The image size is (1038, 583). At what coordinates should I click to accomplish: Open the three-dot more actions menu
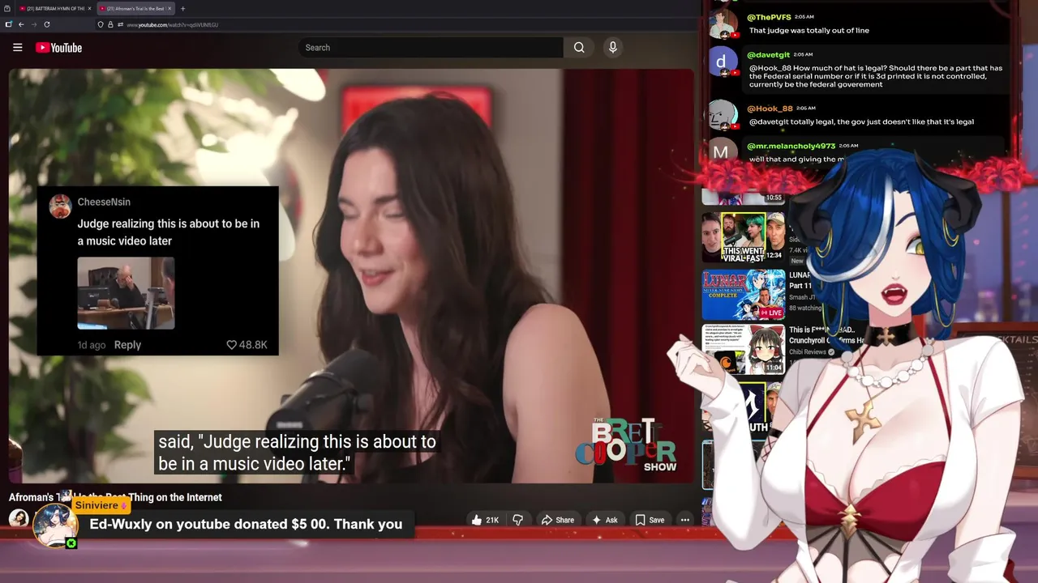(685, 520)
